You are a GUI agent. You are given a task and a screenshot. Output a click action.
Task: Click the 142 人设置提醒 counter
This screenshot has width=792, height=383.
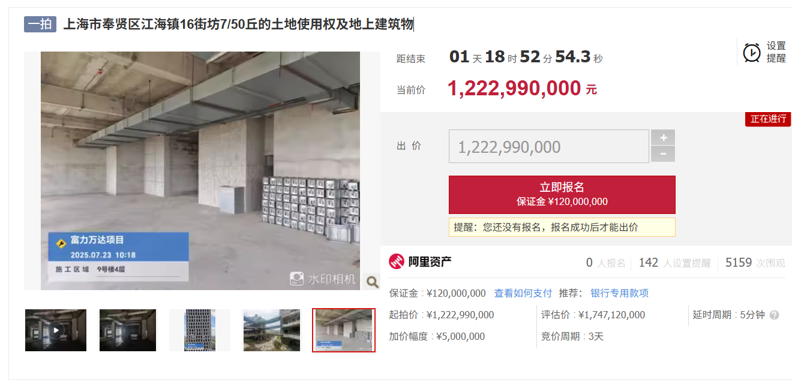674,263
